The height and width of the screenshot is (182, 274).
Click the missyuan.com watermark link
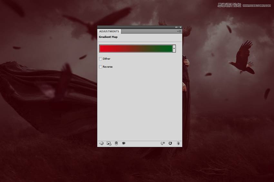(257, 5)
